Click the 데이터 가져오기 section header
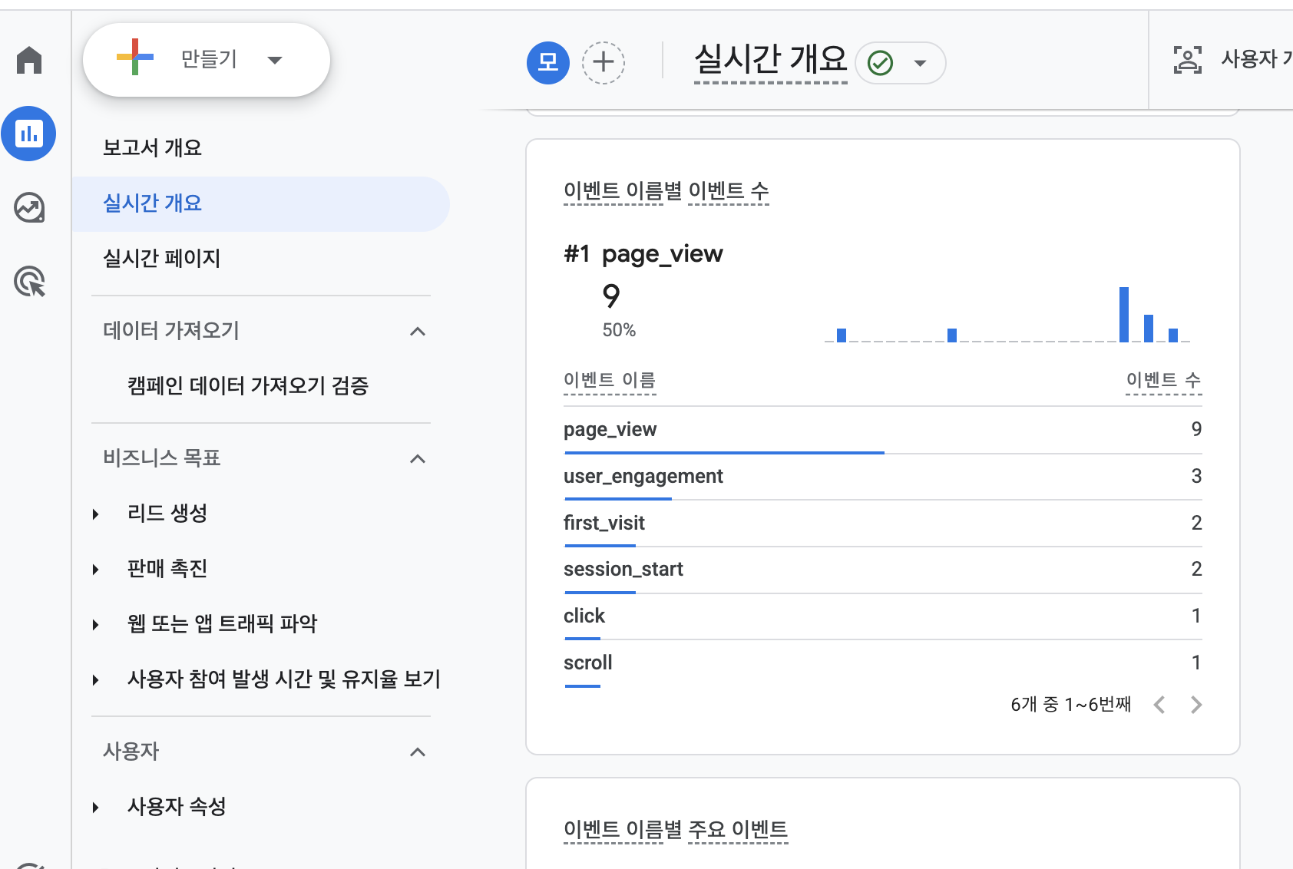 pyautogui.click(x=171, y=330)
